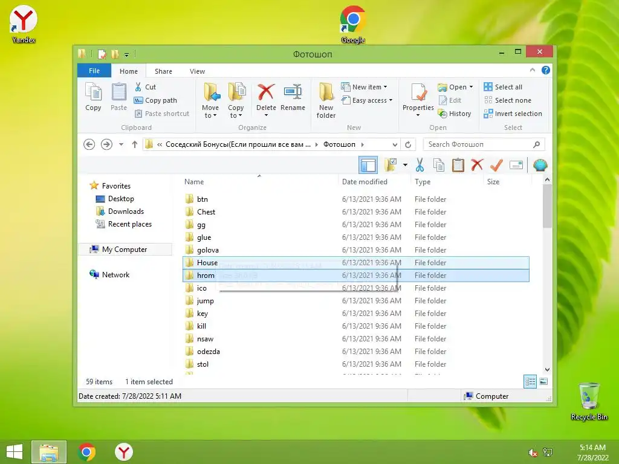Open recent locations dropdown arrow
This screenshot has width=619, height=464.
click(121, 144)
